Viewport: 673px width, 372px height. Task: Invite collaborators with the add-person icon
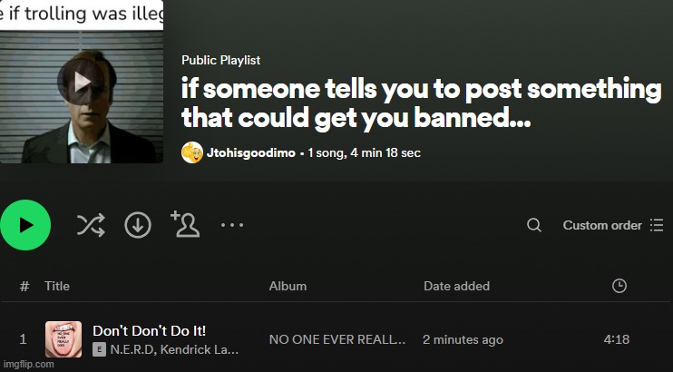[x=185, y=224]
